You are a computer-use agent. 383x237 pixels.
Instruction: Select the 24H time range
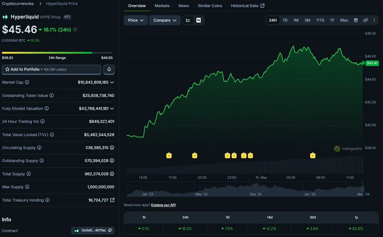(273, 20)
